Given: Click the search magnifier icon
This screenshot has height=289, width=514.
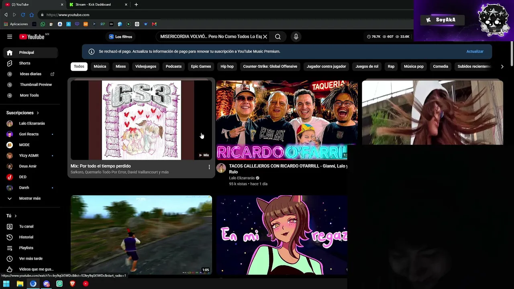Looking at the screenshot, I should coord(278,37).
